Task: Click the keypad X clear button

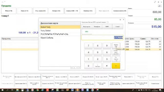Action: pos(107,66)
